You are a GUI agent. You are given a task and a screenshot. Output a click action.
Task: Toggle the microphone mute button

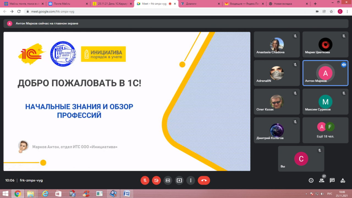pyautogui.click(x=145, y=180)
